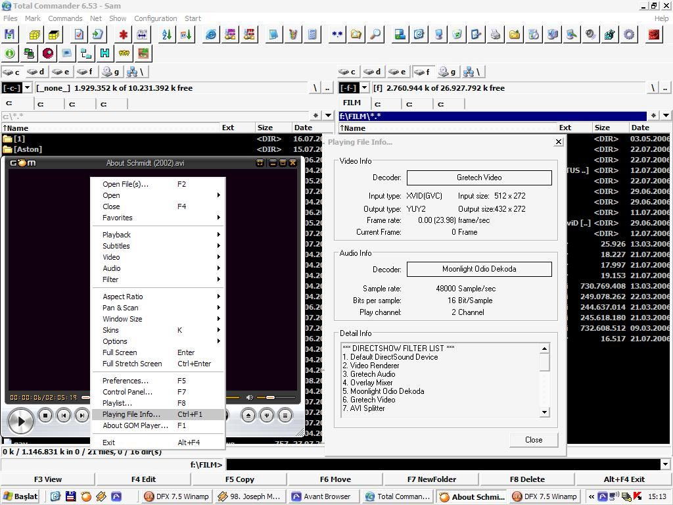Click the GOM Player seek bar

(x=161, y=398)
